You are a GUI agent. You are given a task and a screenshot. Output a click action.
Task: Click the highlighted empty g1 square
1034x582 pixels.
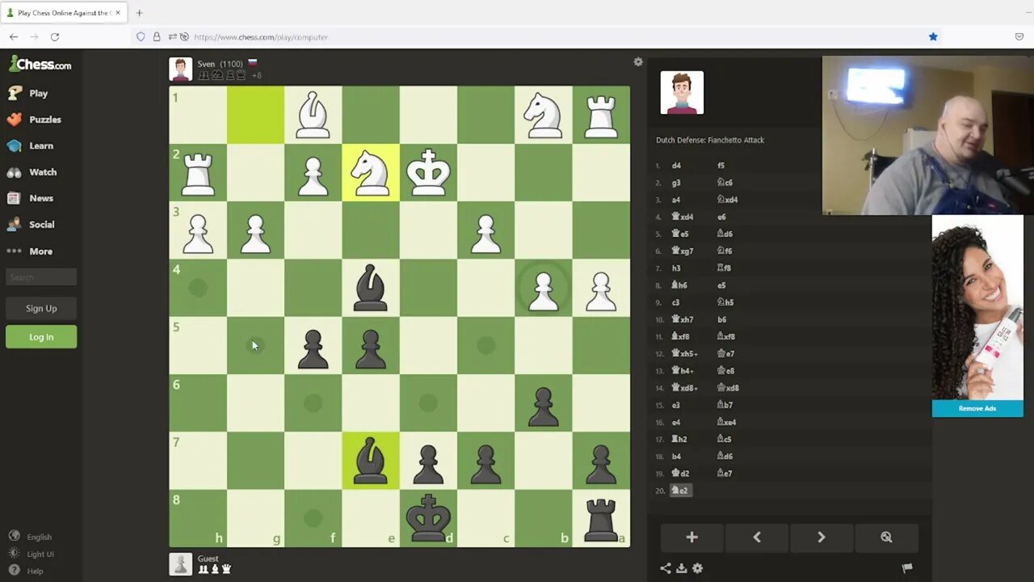pyautogui.click(x=255, y=115)
